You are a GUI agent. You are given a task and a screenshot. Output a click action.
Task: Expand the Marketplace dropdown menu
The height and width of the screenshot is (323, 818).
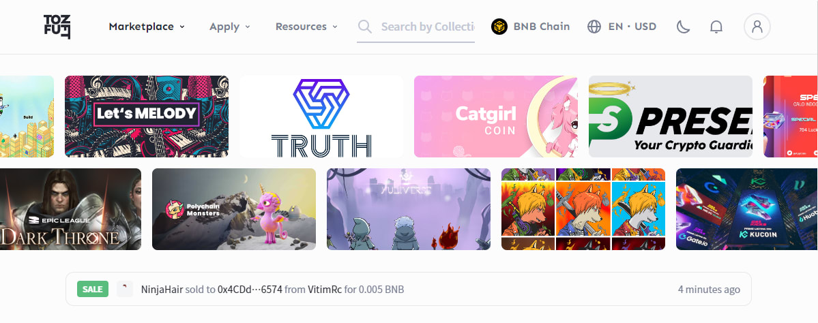tap(147, 27)
